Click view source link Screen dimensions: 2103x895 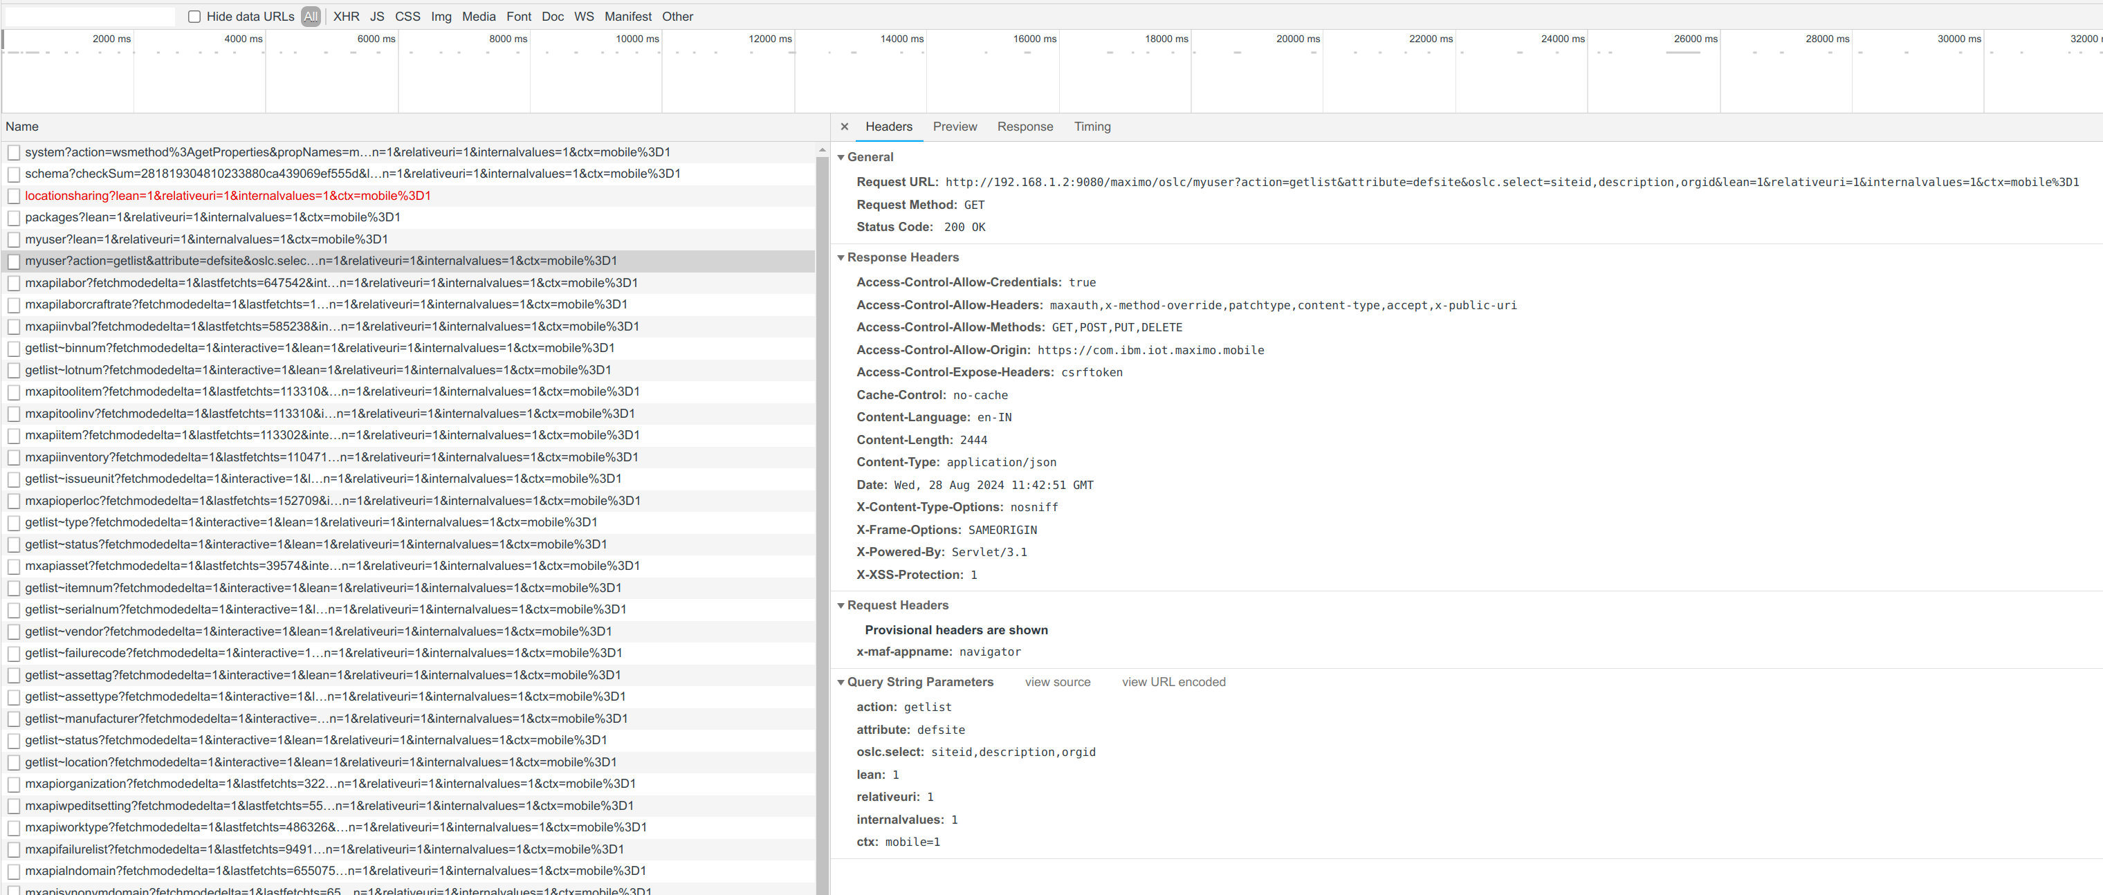point(1057,683)
